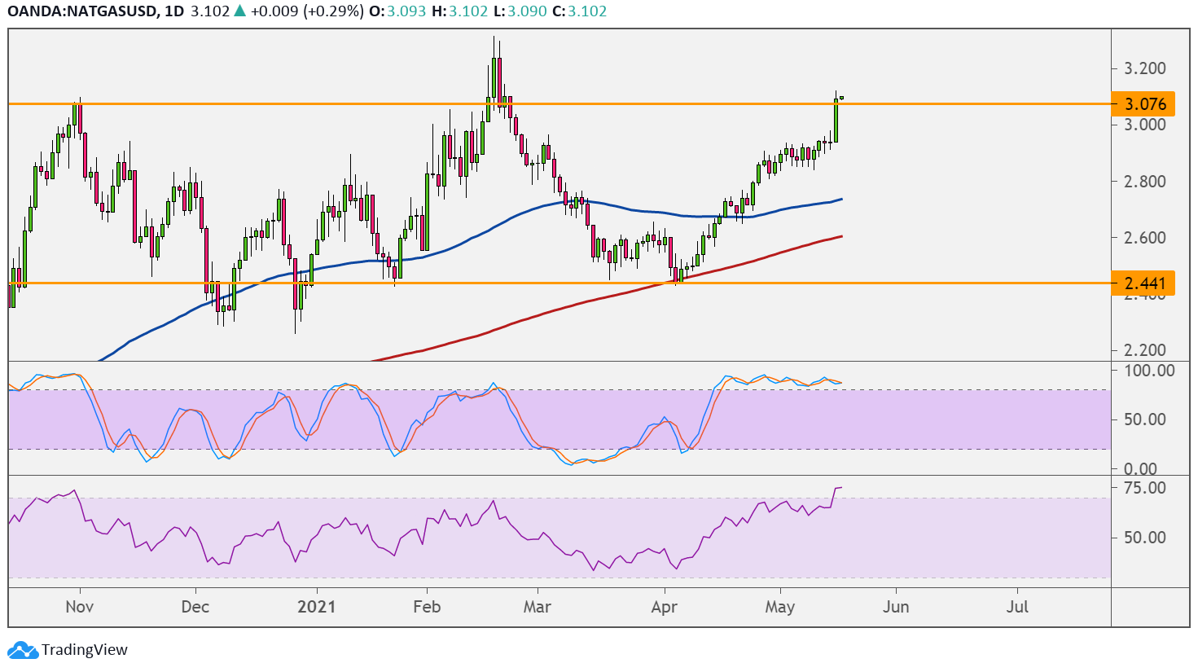Click the Feb label on time axis
The width and height of the screenshot is (1198, 672).
(x=427, y=607)
